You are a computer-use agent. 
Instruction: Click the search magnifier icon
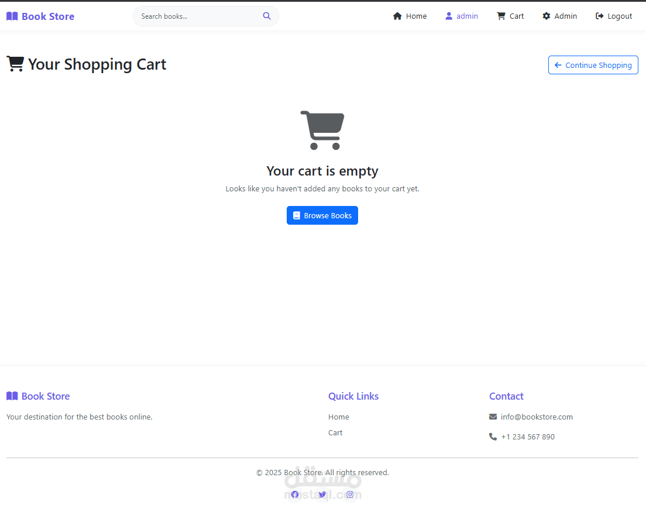267,16
